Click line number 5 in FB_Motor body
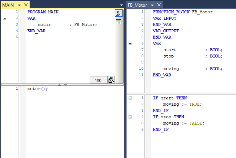 point(142,123)
